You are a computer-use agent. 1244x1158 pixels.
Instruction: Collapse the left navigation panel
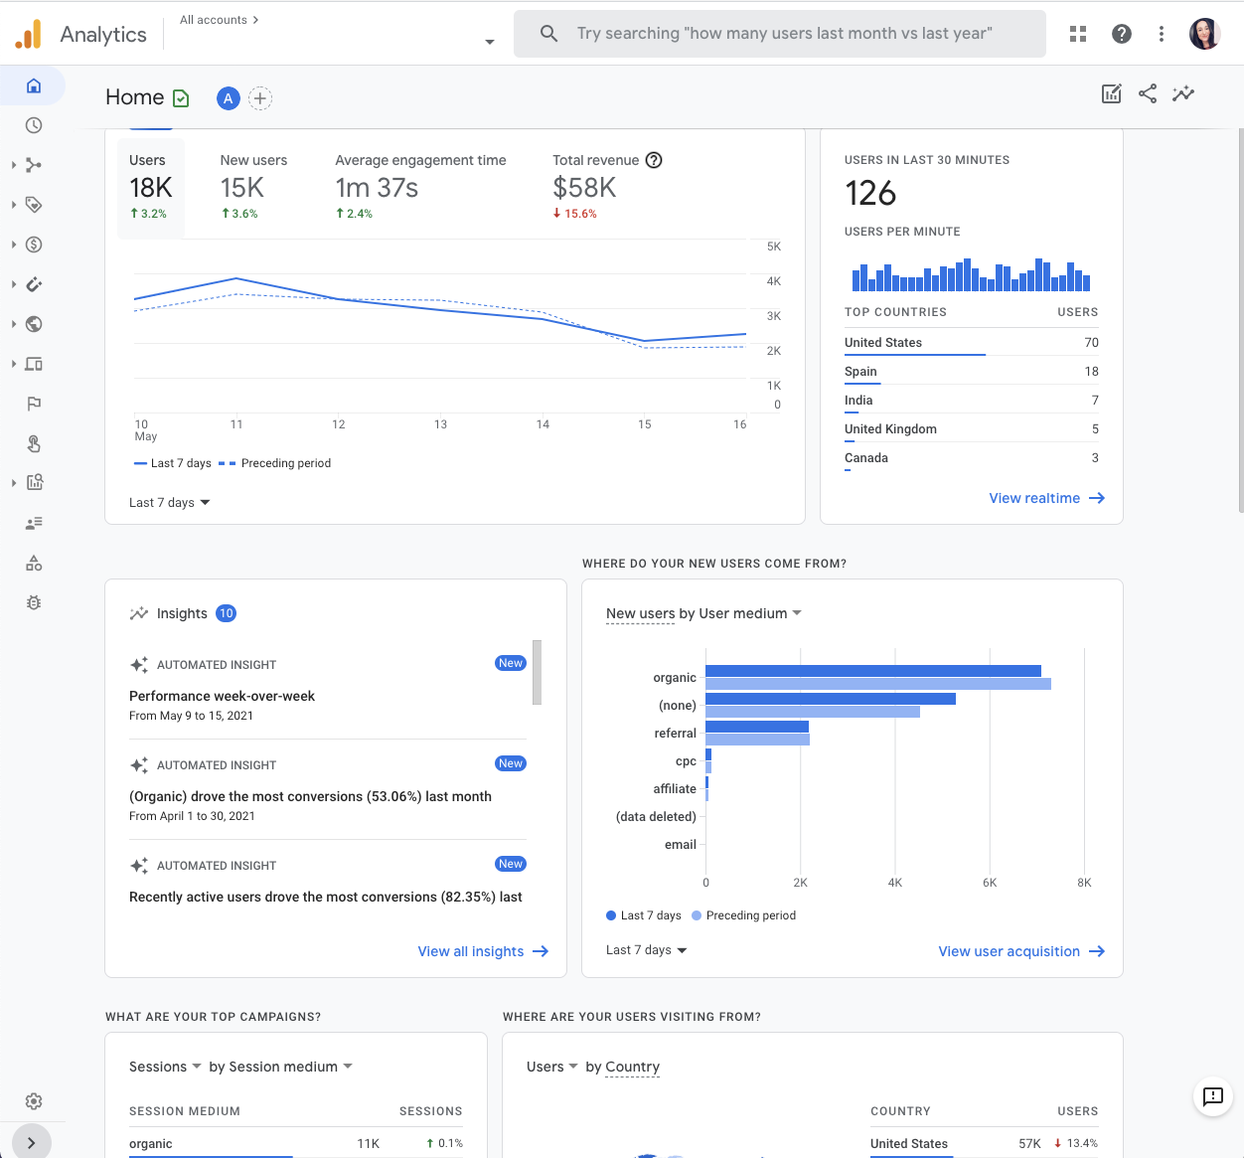tap(31, 1142)
